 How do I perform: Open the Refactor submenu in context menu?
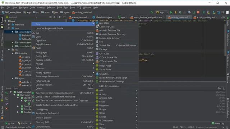63,68
